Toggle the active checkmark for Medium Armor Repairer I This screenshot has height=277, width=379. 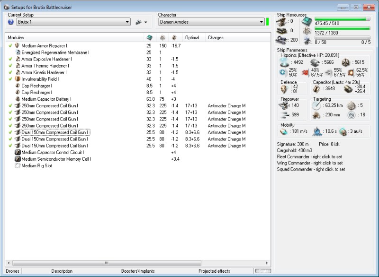10,45
